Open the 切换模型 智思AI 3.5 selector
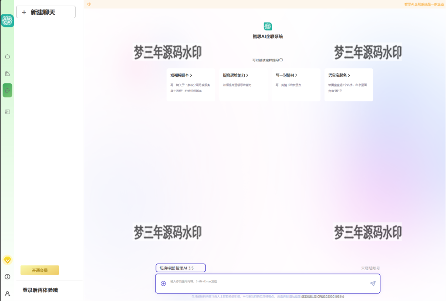The height and width of the screenshot is (301, 446). [181, 268]
